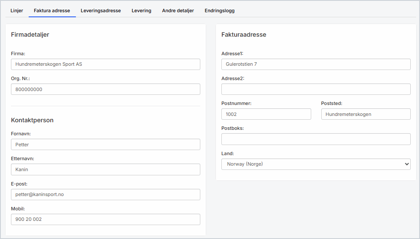
Task: Switch to the Linjer tab
Action: point(17,11)
